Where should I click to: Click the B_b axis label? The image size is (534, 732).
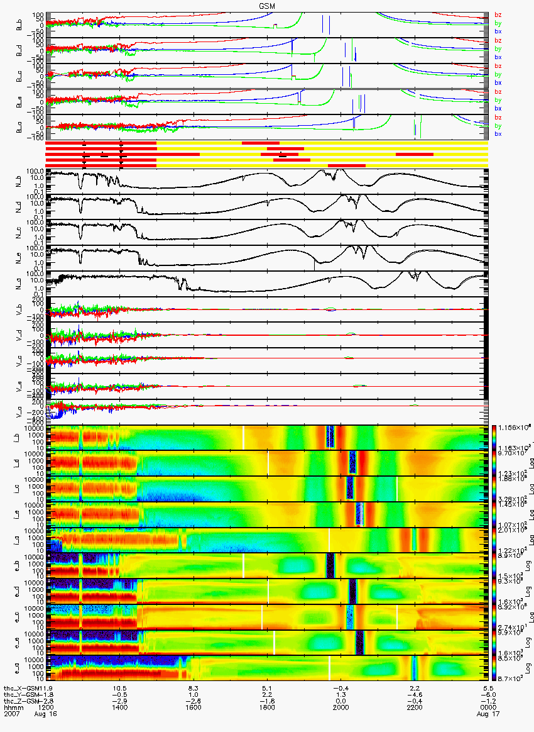tap(19, 25)
